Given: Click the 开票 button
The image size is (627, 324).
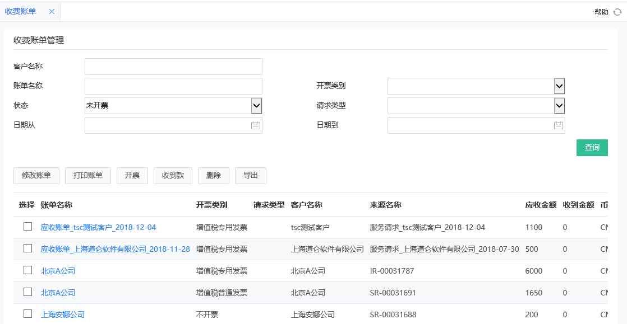Looking at the screenshot, I should point(132,175).
